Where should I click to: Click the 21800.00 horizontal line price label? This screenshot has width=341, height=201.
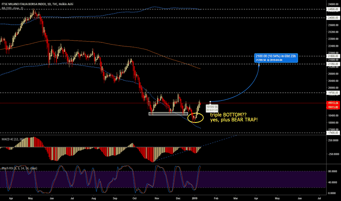333,56
